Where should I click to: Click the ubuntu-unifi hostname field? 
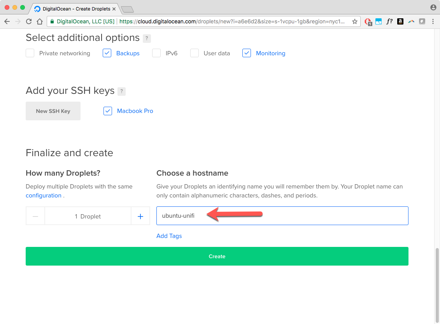tap(282, 216)
